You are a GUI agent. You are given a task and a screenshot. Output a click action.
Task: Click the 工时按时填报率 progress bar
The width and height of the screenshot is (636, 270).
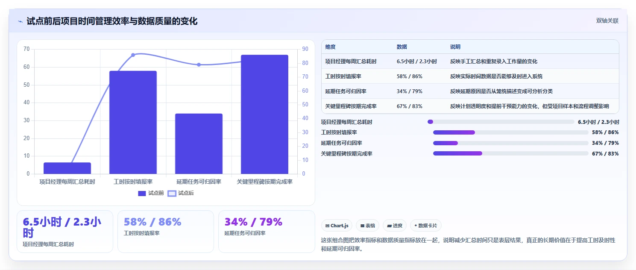(x=511, y=132)
